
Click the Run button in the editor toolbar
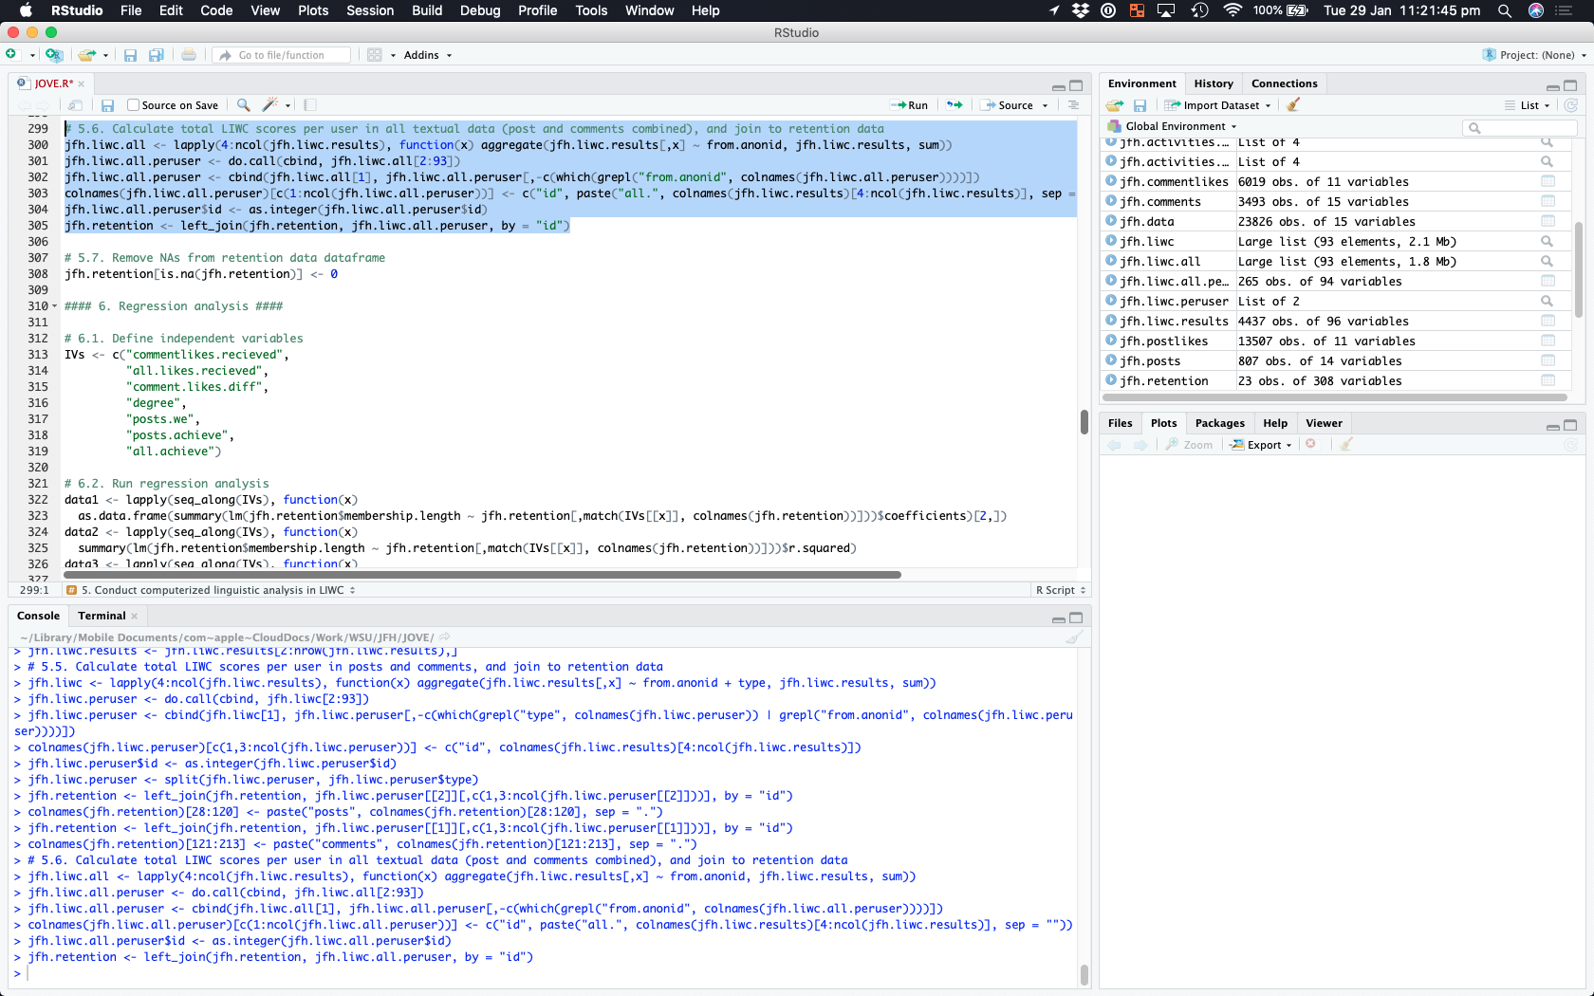[909, 105]
